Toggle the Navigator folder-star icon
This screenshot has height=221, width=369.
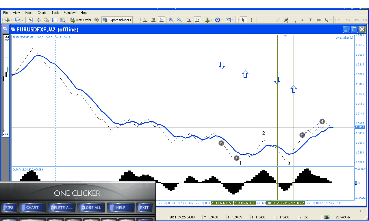47,20
